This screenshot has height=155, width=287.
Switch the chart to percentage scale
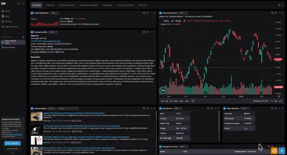272,101
